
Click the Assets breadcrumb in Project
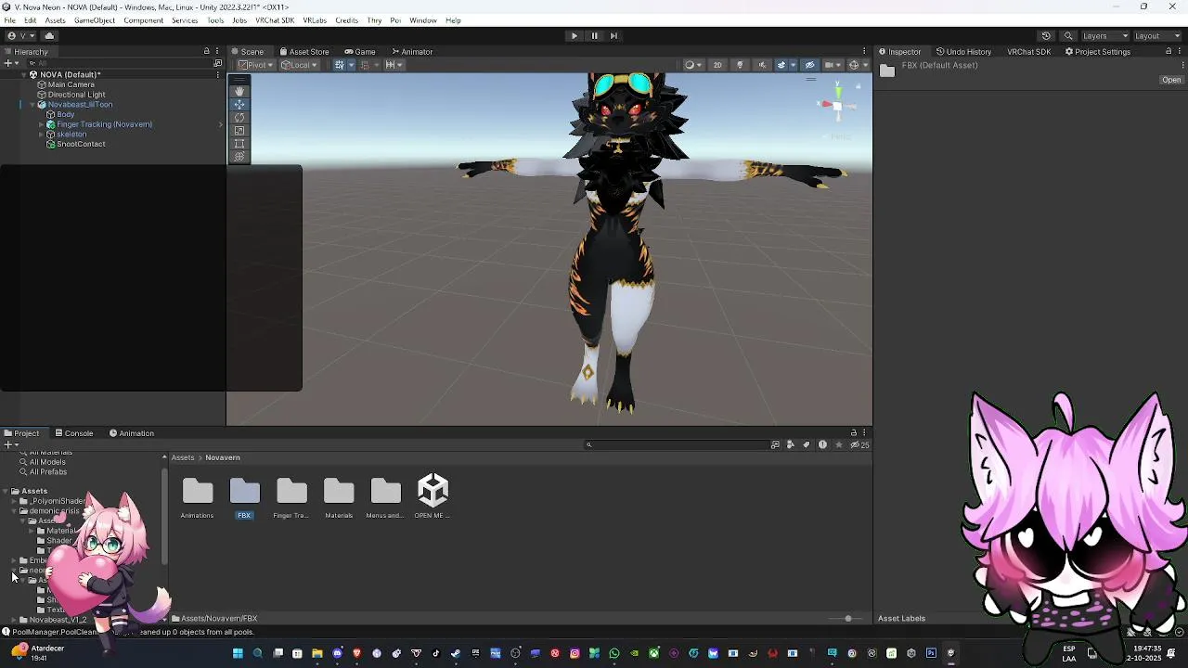(183, 457)
